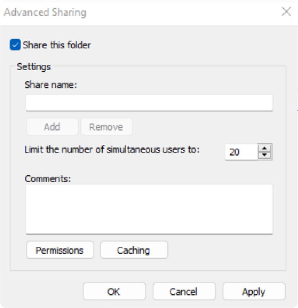Increase simultaneous users with up arrow
The image size is (298, 308).
[x=264, y=148]
